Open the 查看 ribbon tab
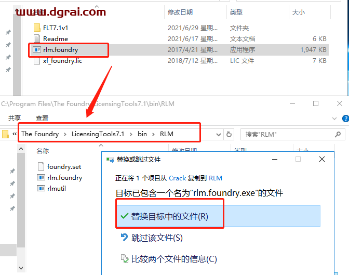The image size is (349, 275). click(42, 118)
